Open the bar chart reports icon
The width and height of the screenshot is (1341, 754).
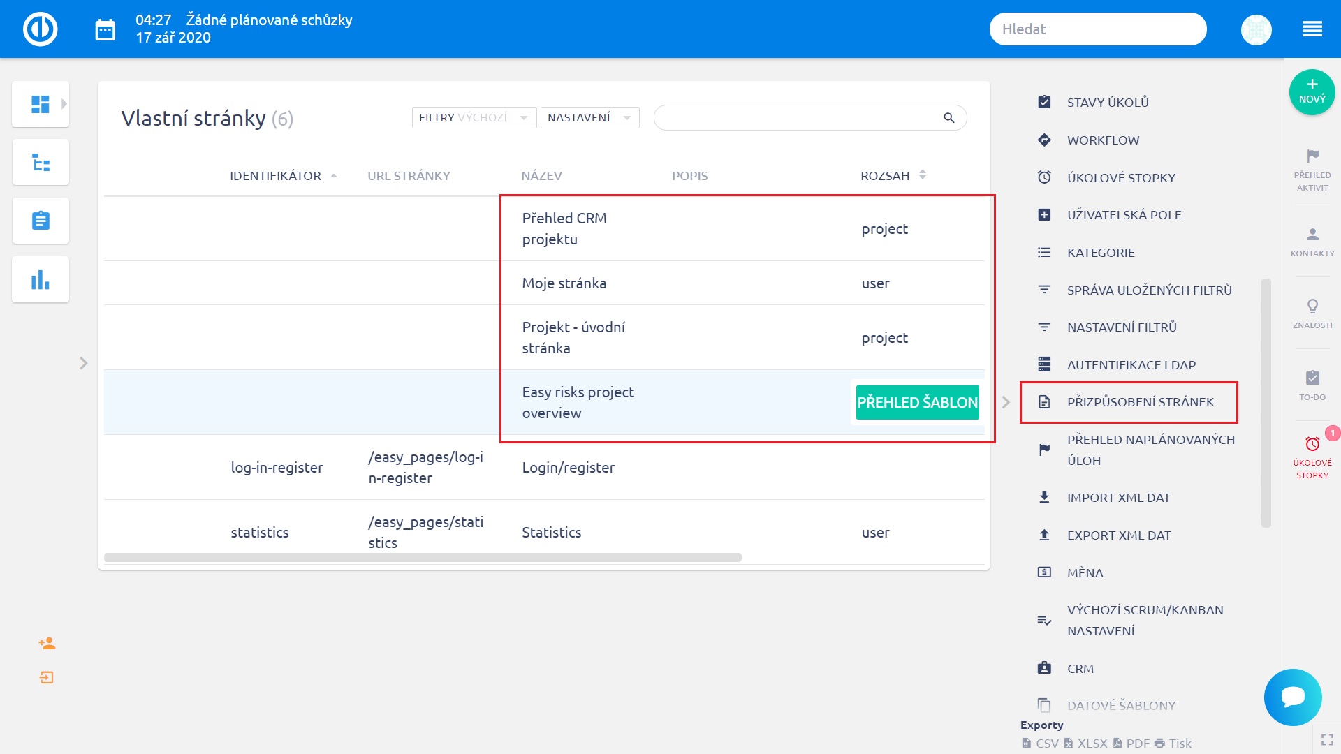tap(41, 279)
